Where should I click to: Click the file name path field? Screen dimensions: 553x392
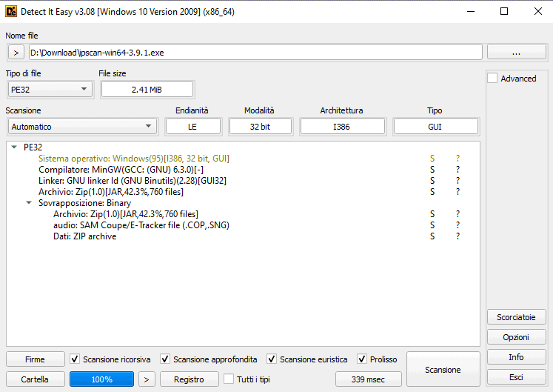(x=255, y=53)
